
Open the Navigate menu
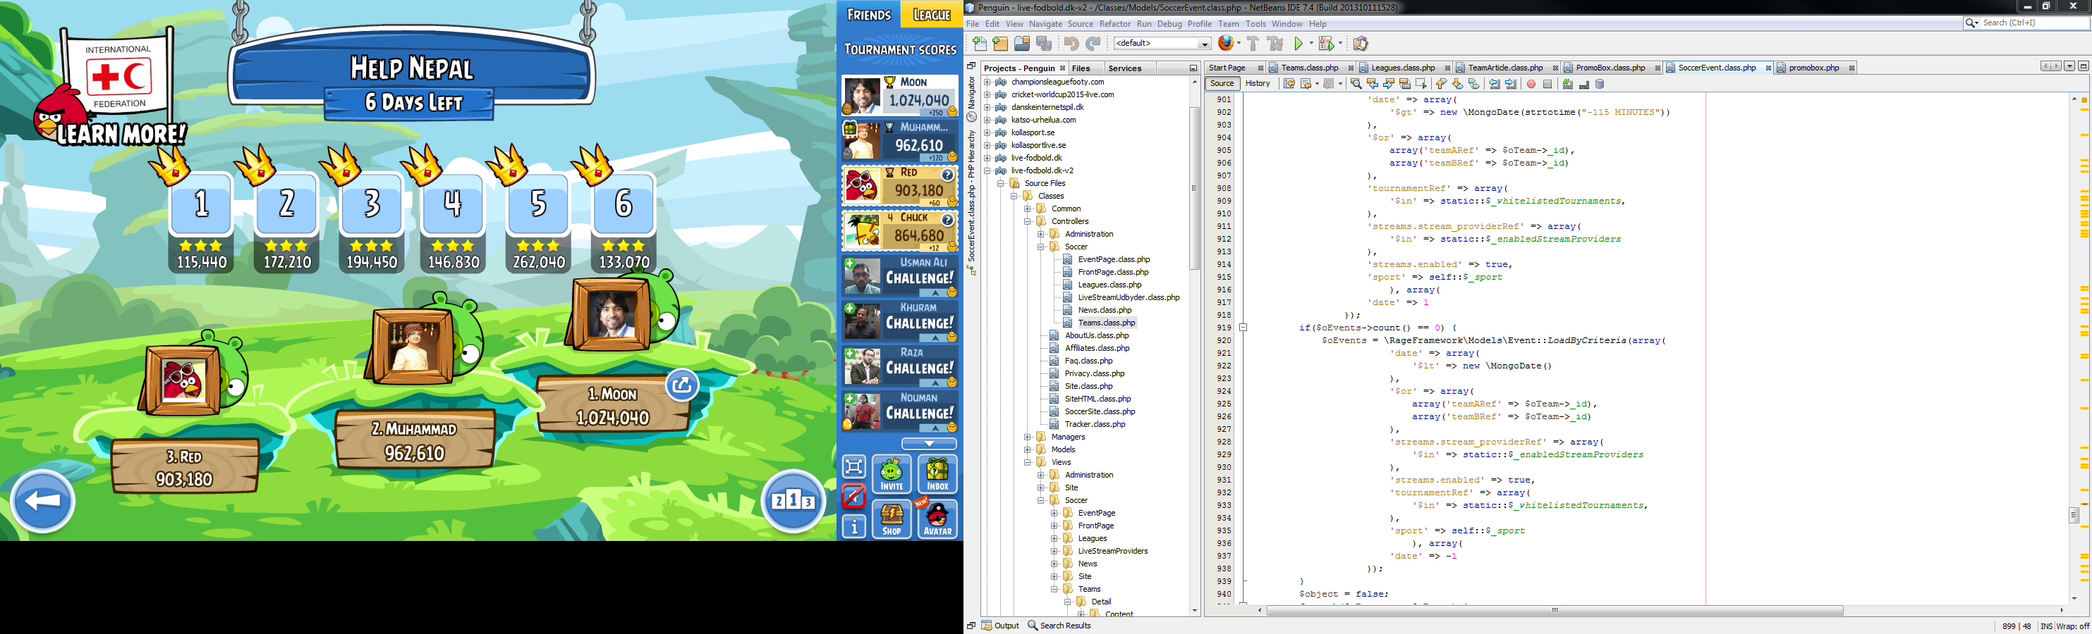point(1045,25)
